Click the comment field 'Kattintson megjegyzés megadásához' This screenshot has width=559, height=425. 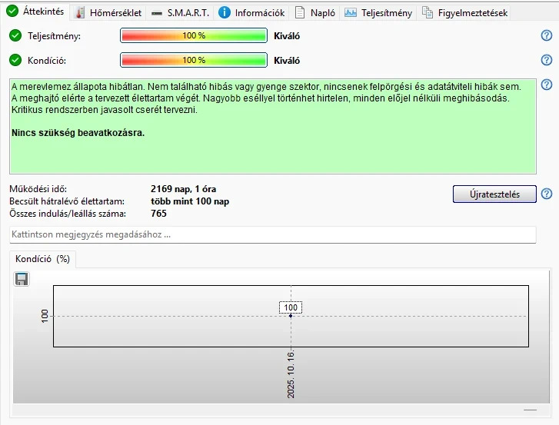(273, 234)
